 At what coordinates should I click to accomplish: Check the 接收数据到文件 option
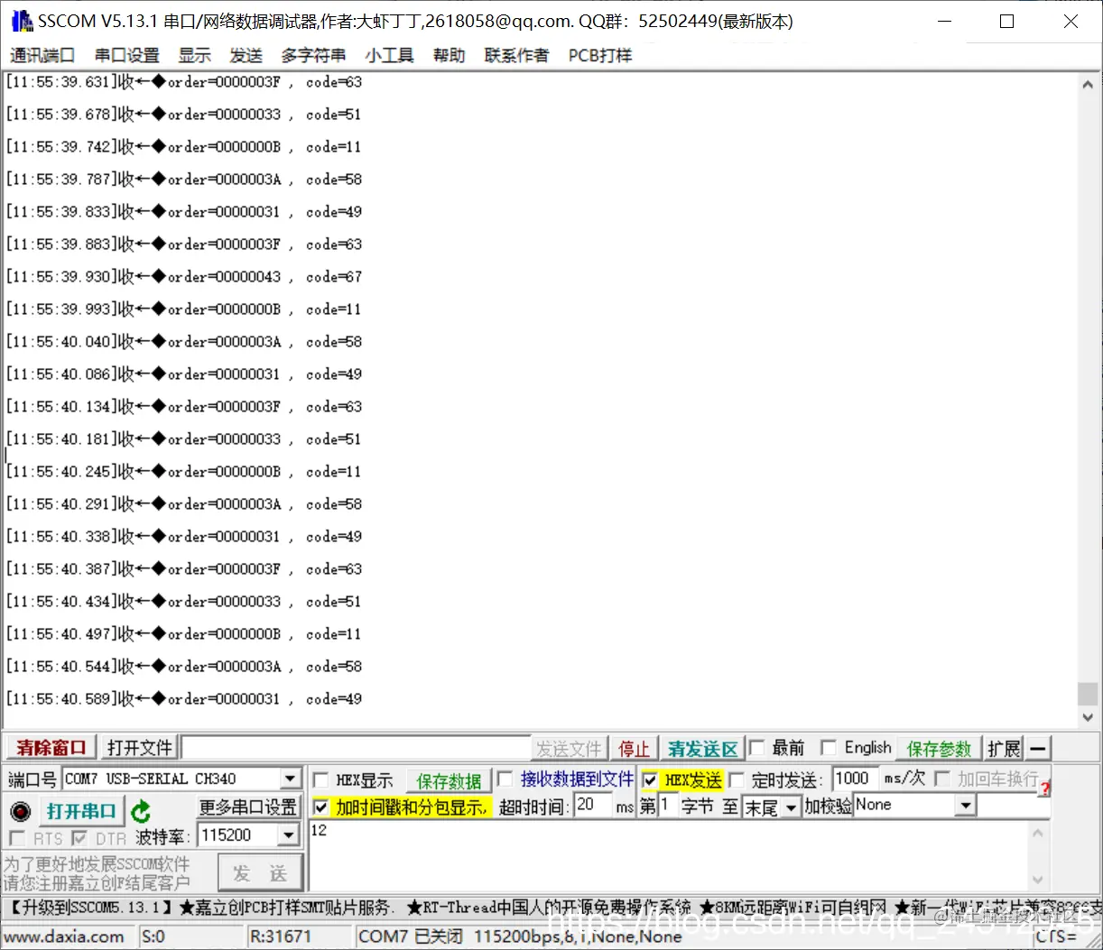(505, 779)
